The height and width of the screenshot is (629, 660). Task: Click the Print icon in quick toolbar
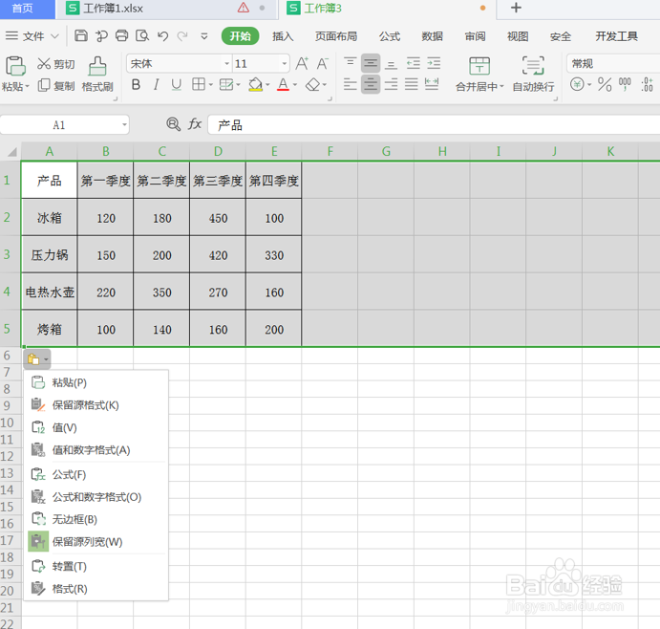click(x=121, y=35)
